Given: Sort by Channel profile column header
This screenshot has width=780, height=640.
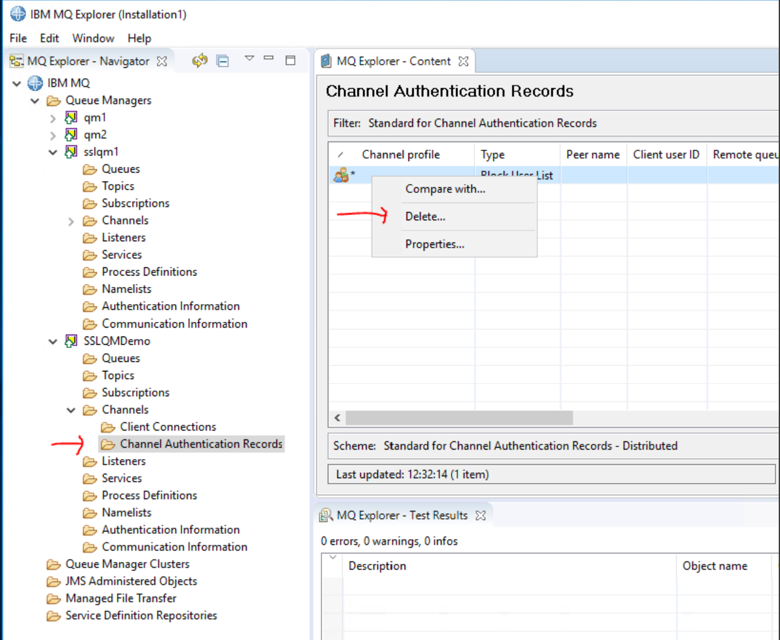Looking at the screenshot, I should click(401, 154).
